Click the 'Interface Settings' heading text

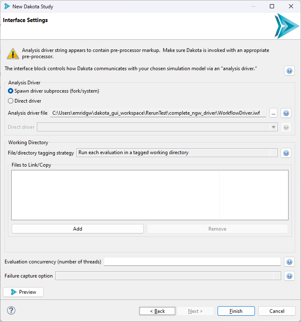tap(25, 20)
